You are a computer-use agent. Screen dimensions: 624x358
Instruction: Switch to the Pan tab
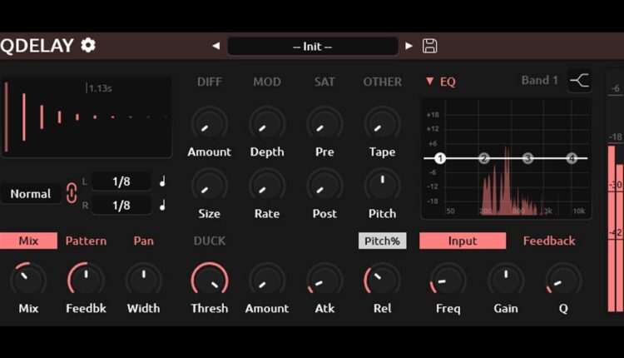click(x=143, y=241)
